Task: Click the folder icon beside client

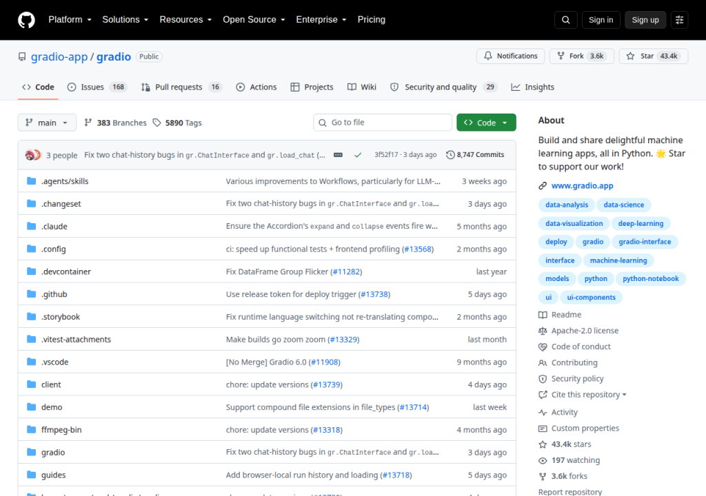Action: [31, 384]
